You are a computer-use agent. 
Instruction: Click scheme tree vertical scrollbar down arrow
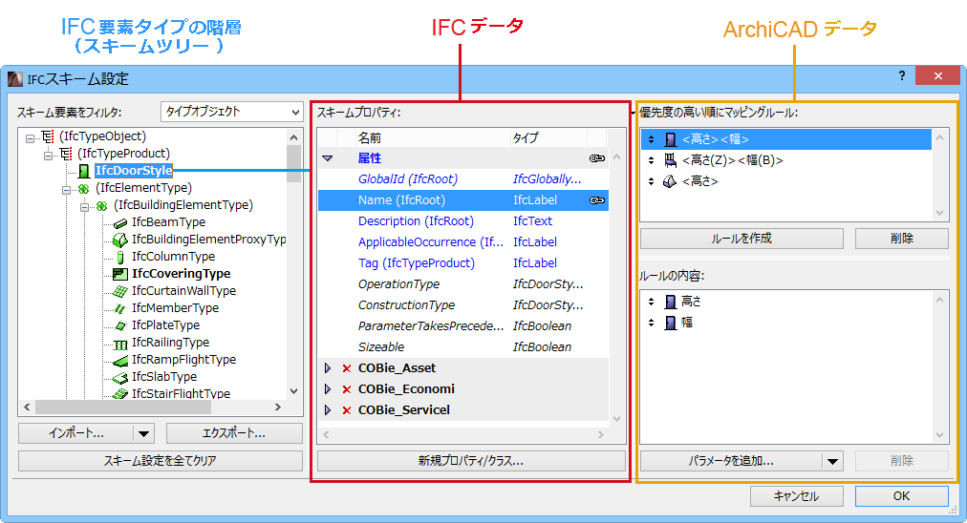tap(294, 391)
